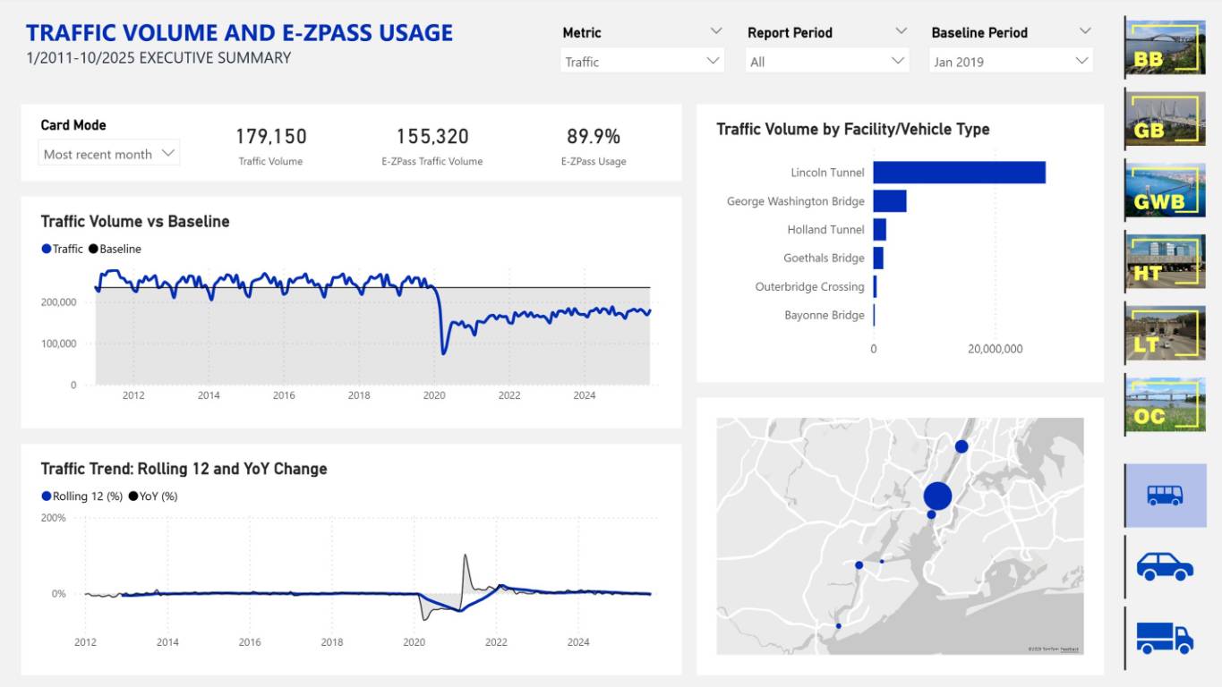Toggle the Traffic legend item

click(x=63, y=249)
